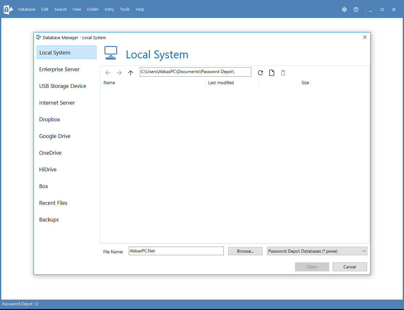Click the Cancel button
Image resolution: width=404 pixels, height=310 pixels.
click(350, 267)
